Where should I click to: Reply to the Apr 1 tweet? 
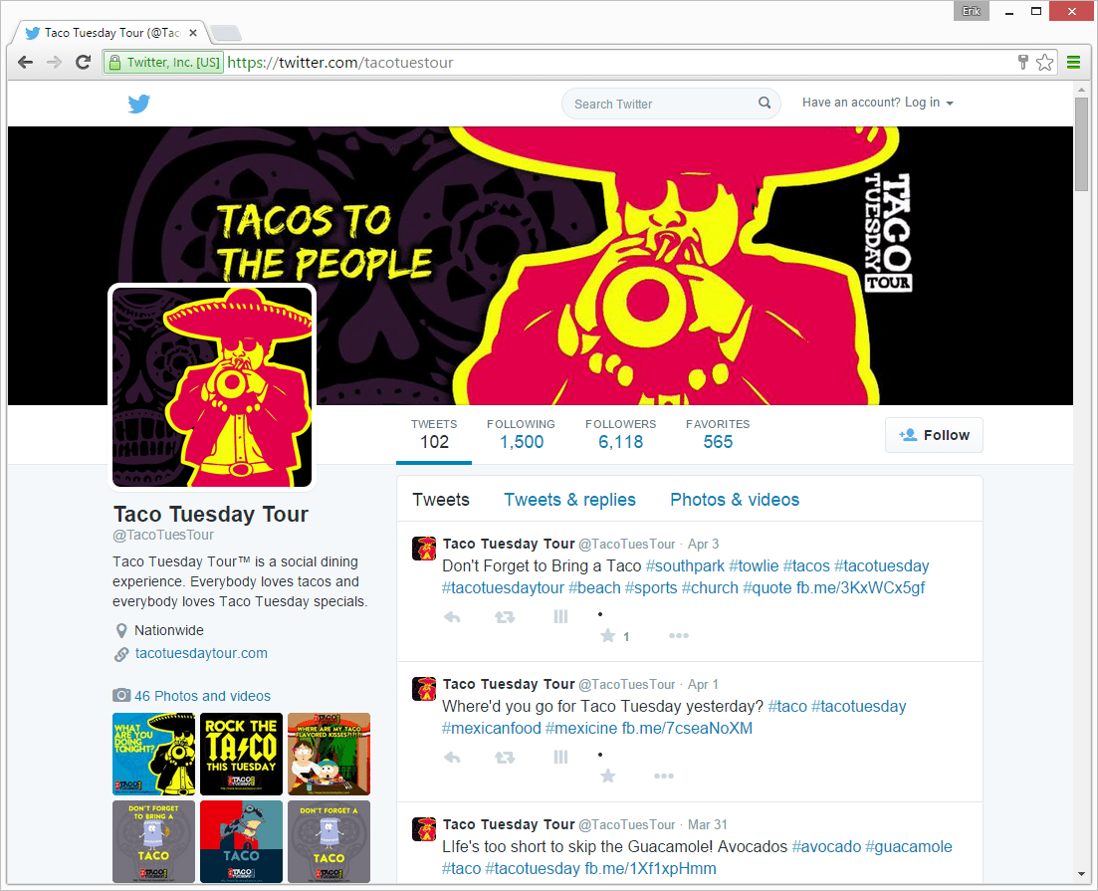click(x=452, y=758)
